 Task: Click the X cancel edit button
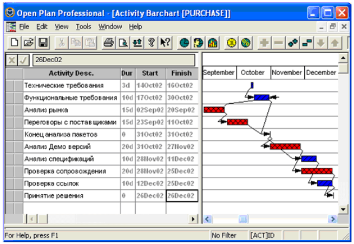click(x=12, y=60)
